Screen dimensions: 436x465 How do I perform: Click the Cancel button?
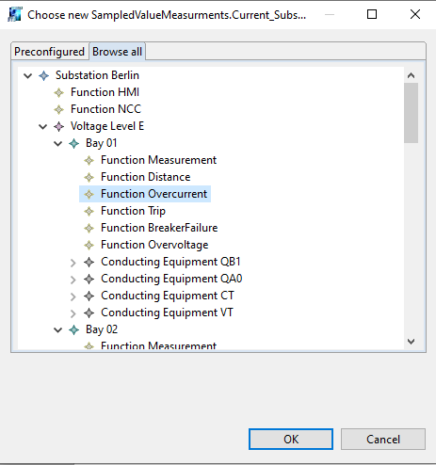tap(383, 439)
